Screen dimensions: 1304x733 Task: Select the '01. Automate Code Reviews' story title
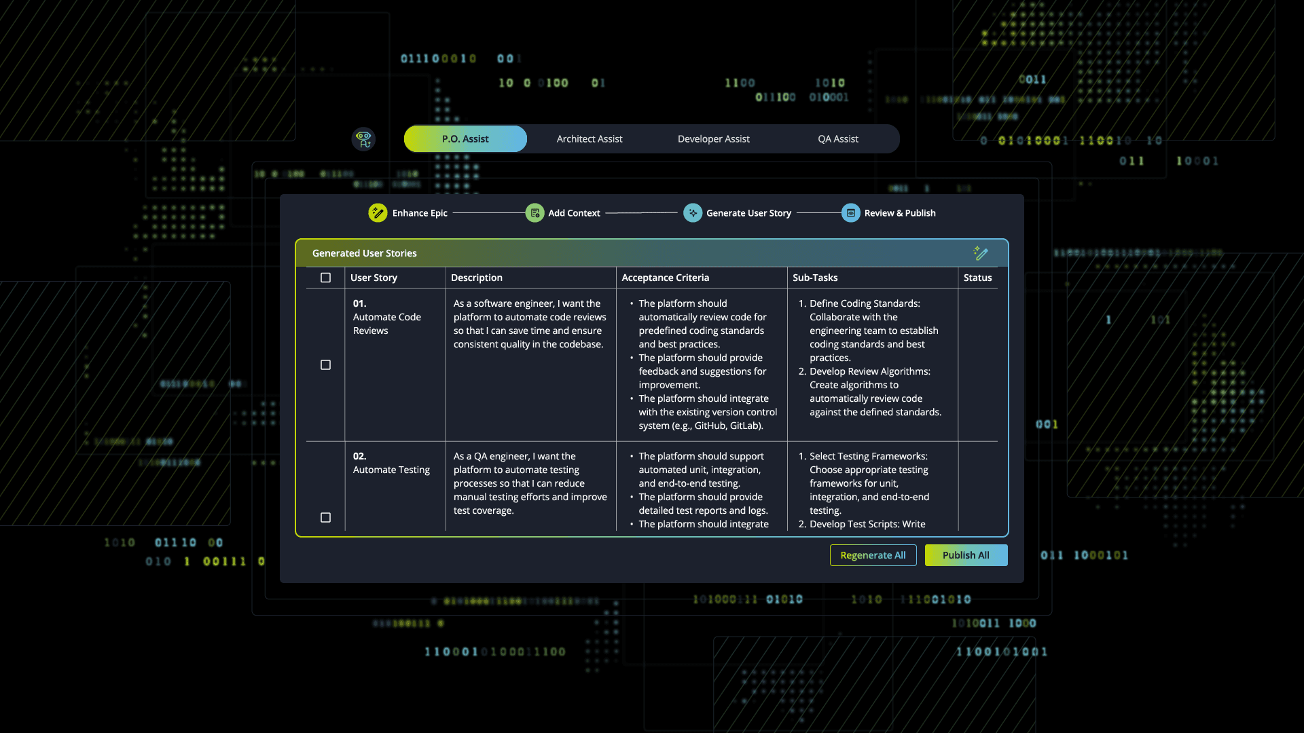pyautogui.click(x=387, y=317)
